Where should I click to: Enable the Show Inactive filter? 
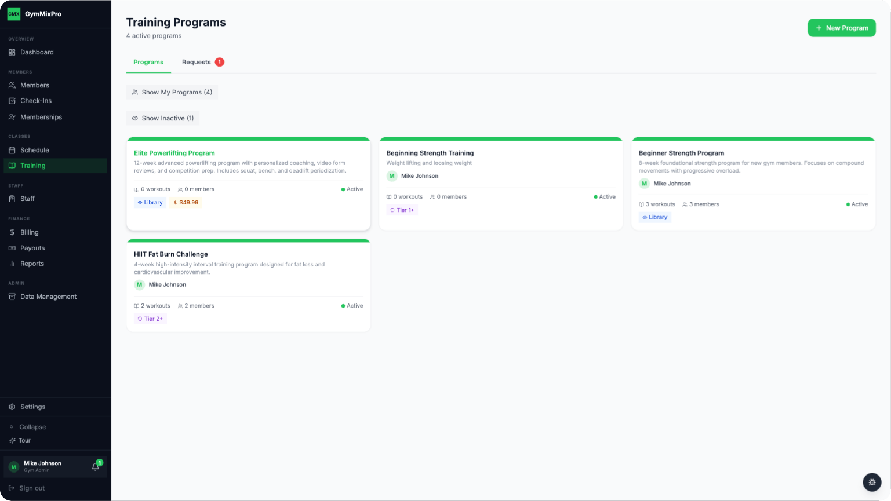tap(162, 118)
